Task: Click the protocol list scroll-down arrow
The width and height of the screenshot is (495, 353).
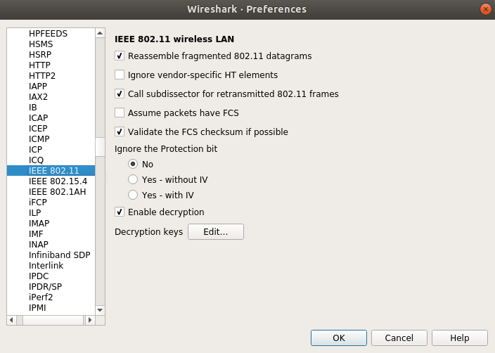Action: 100,310
